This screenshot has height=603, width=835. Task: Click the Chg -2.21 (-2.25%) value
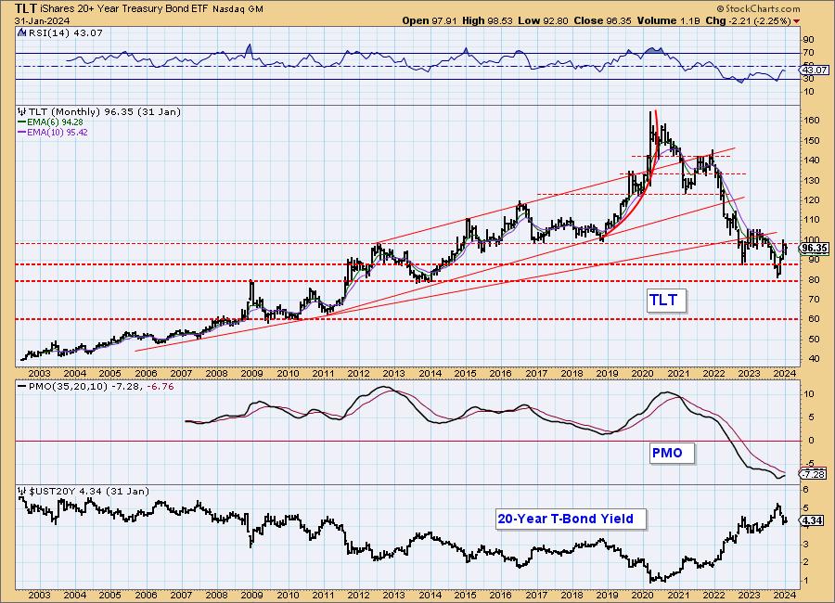(x=748, y=20)
